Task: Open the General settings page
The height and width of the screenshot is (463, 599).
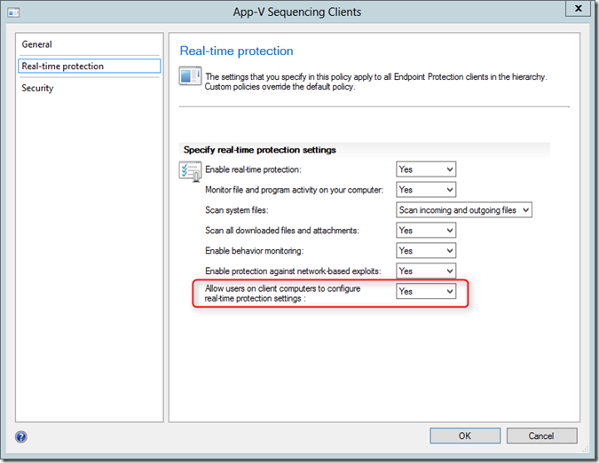Action: 89,44
